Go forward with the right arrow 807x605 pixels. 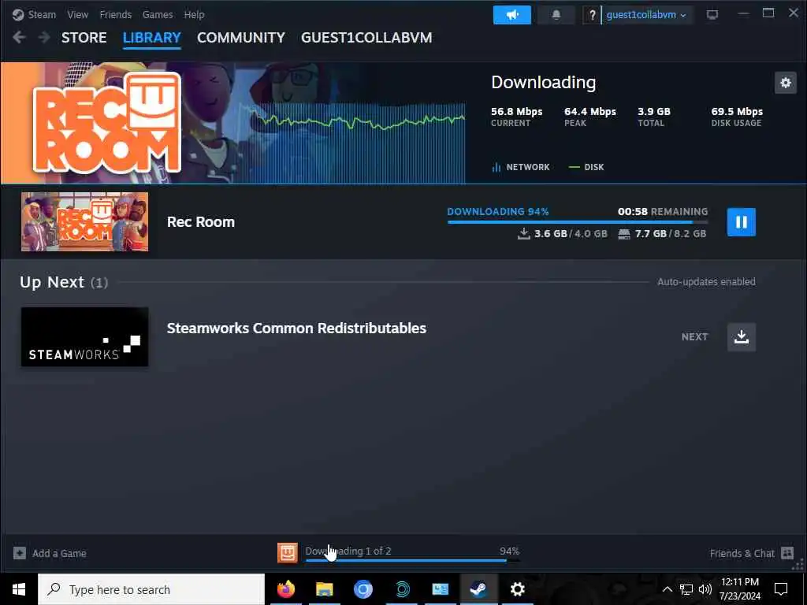pyautogui.click(x=44, y=37)
